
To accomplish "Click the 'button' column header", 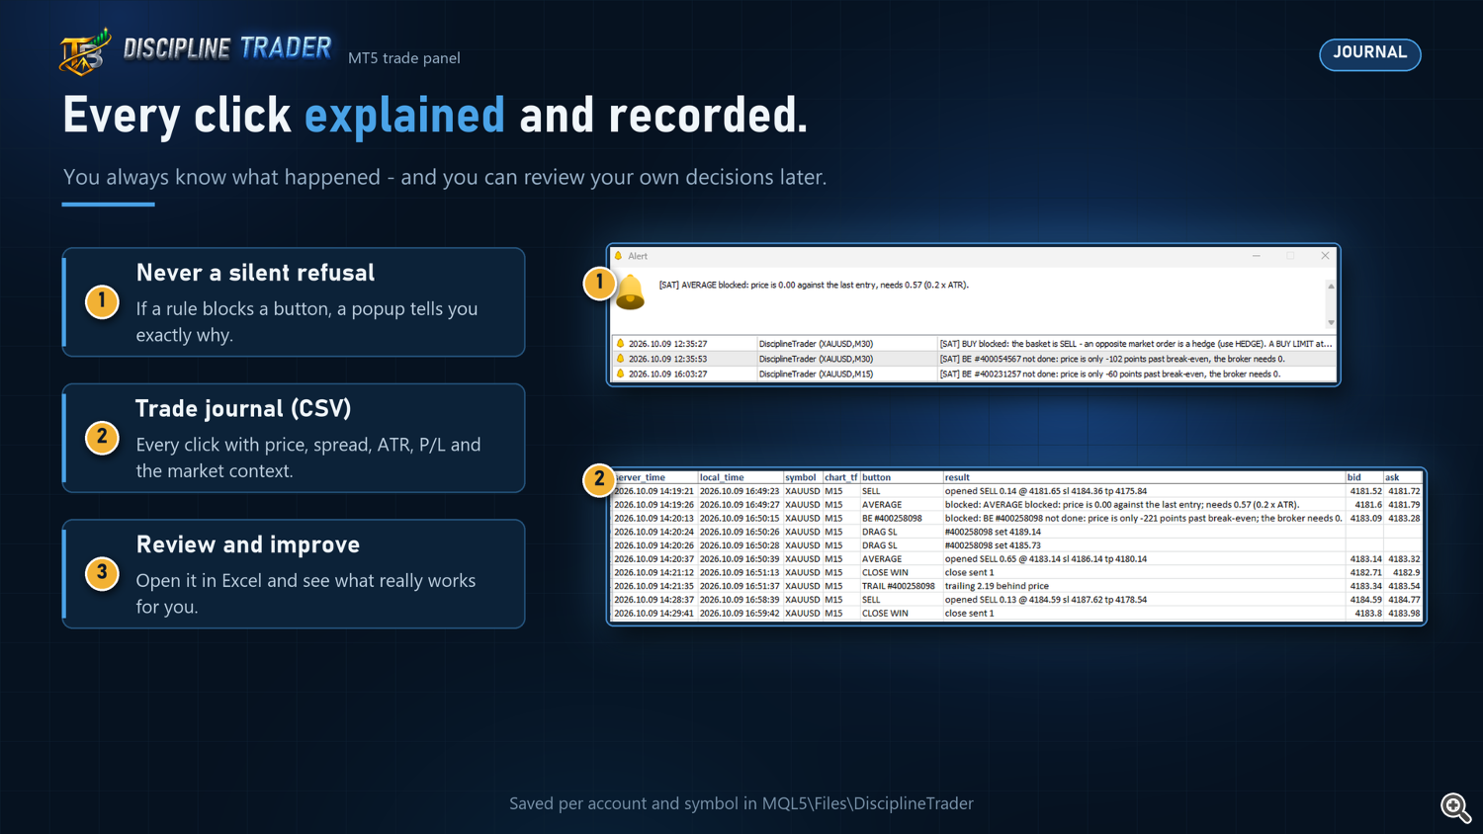I will click(876, 477).
